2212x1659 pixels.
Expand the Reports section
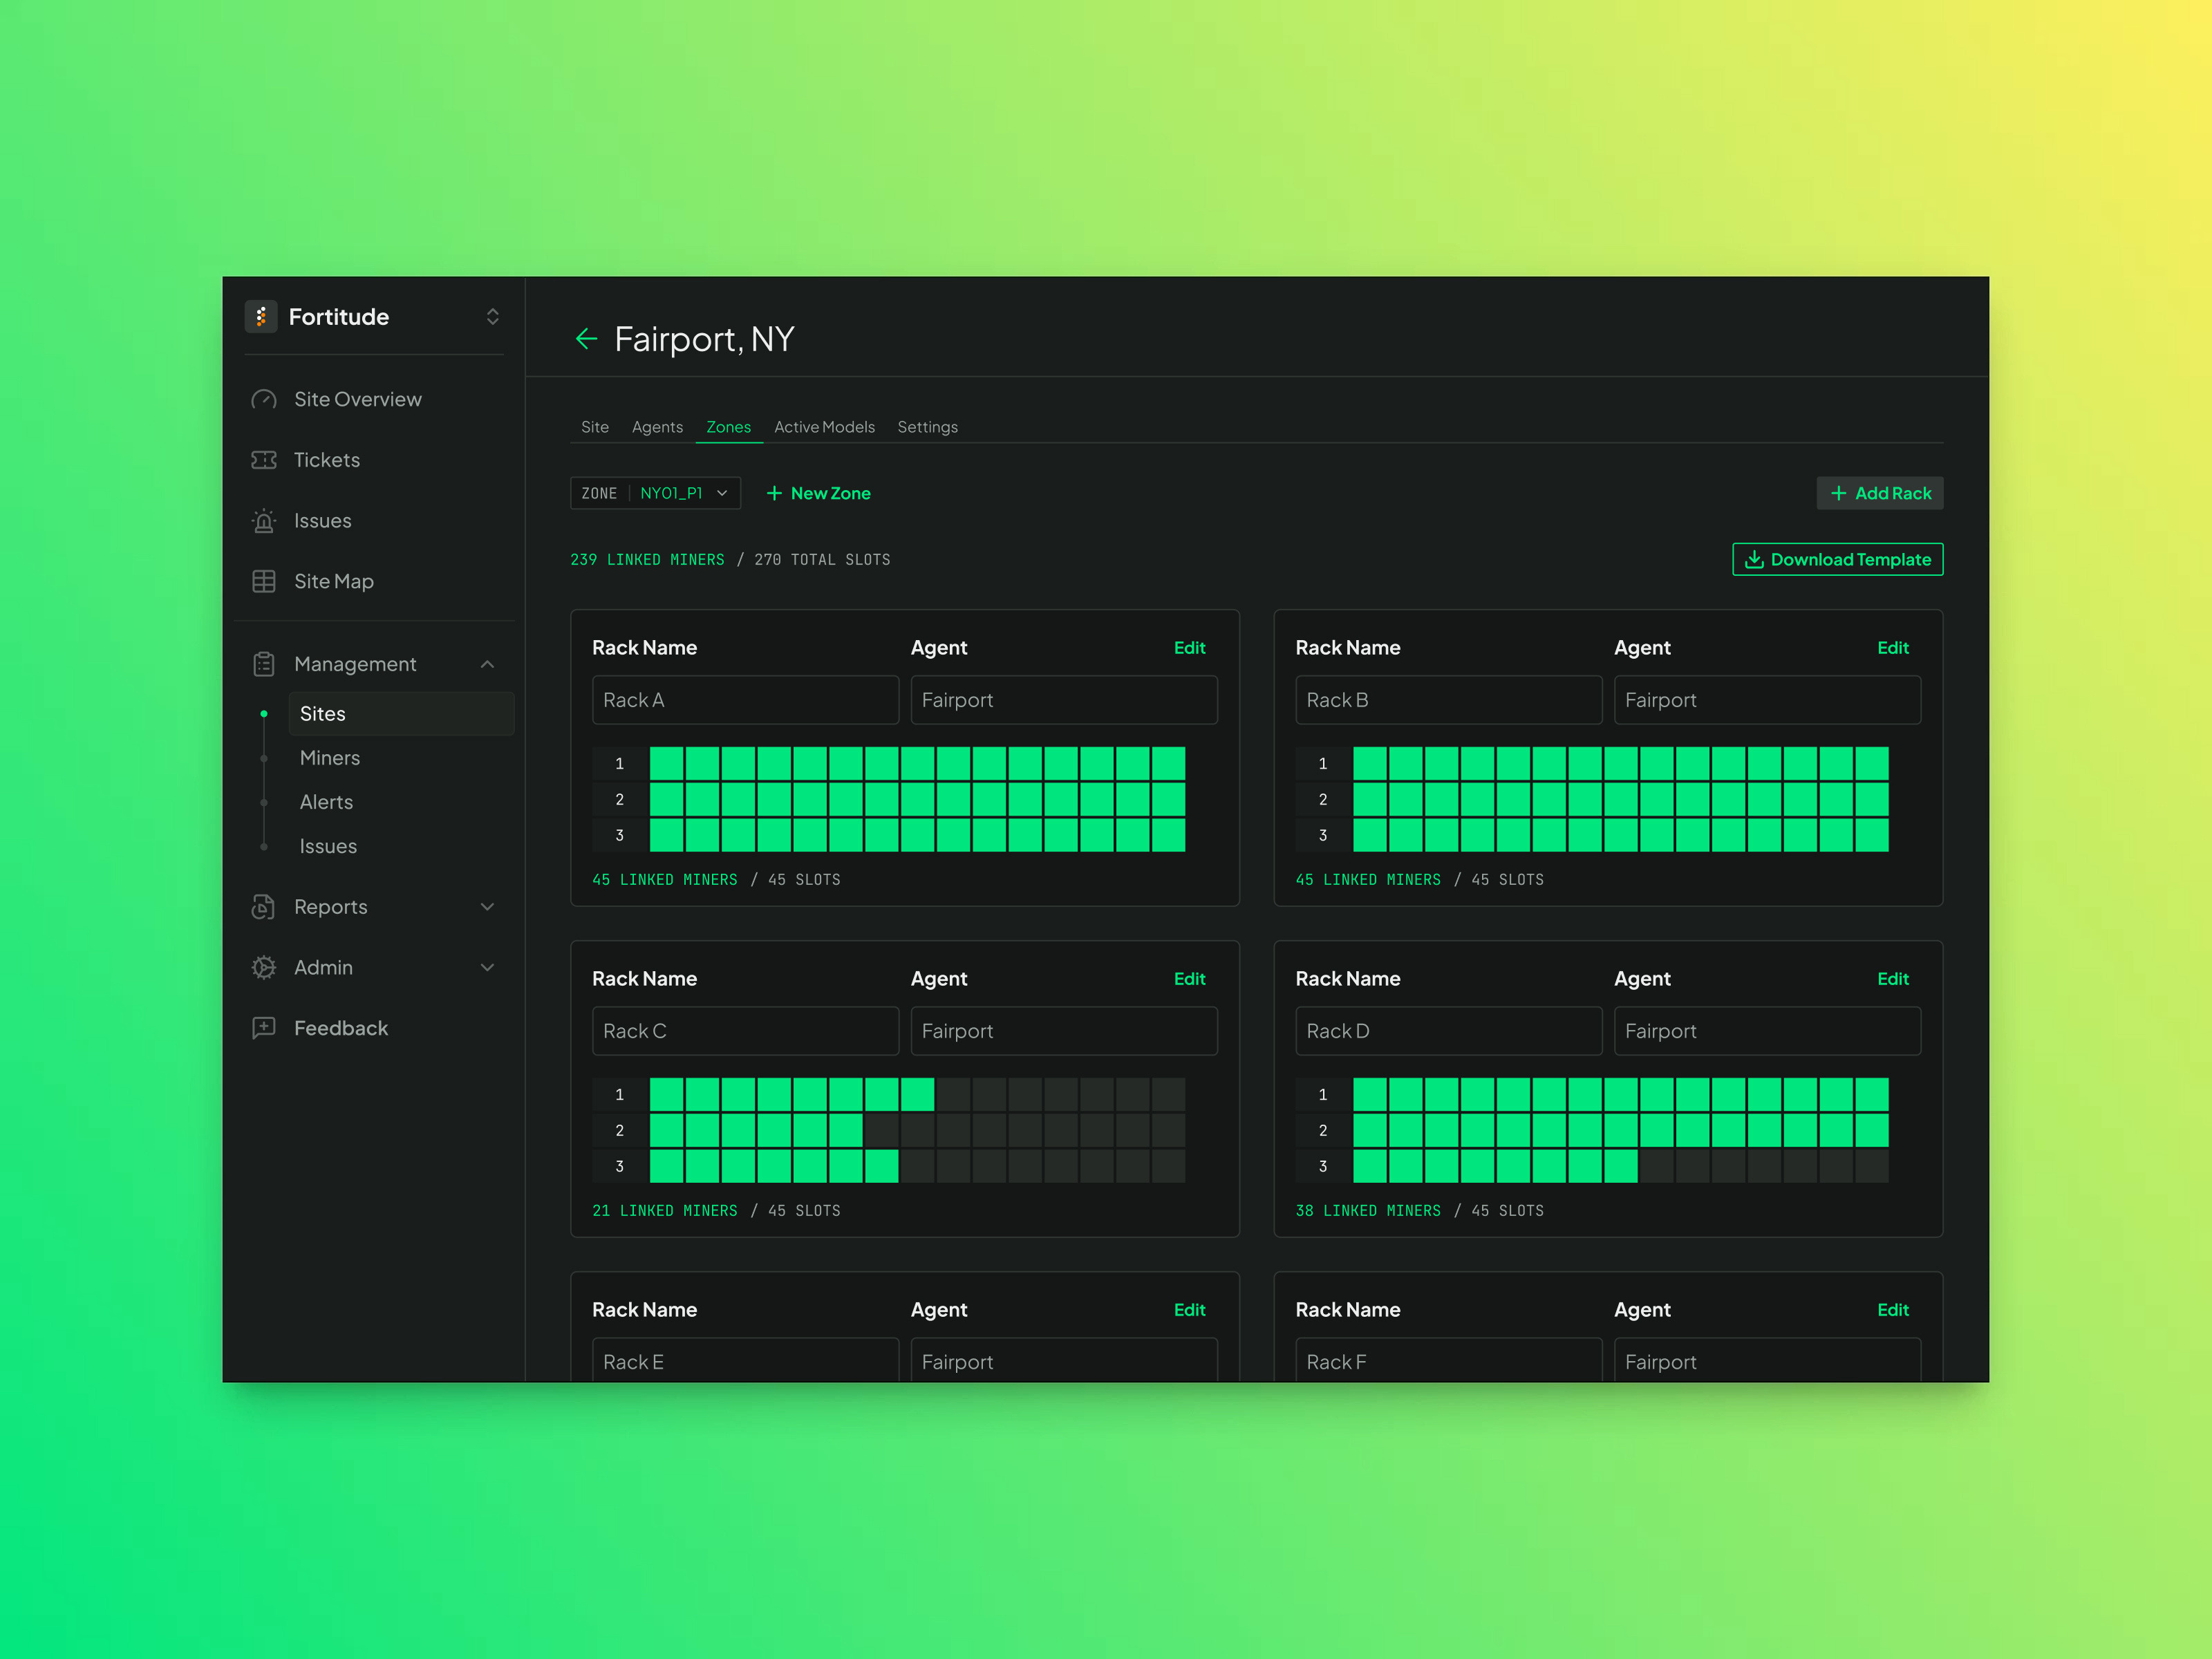488,907
